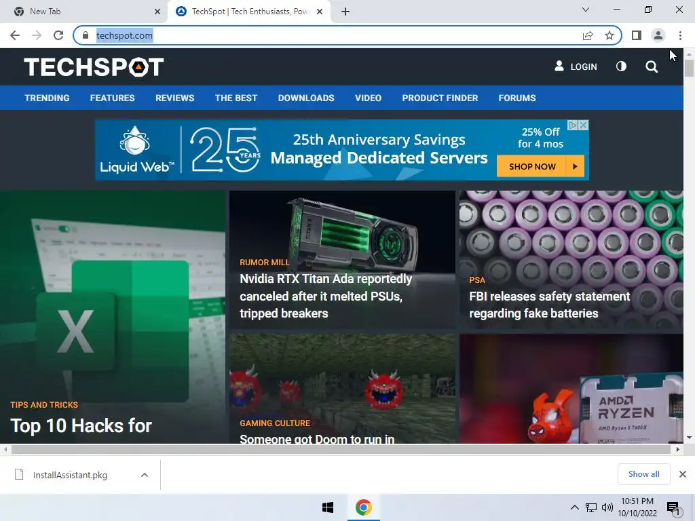Screen dimensions: 695x521
Task: Open the PRODUCT FINDER
Action: [440, 98]
